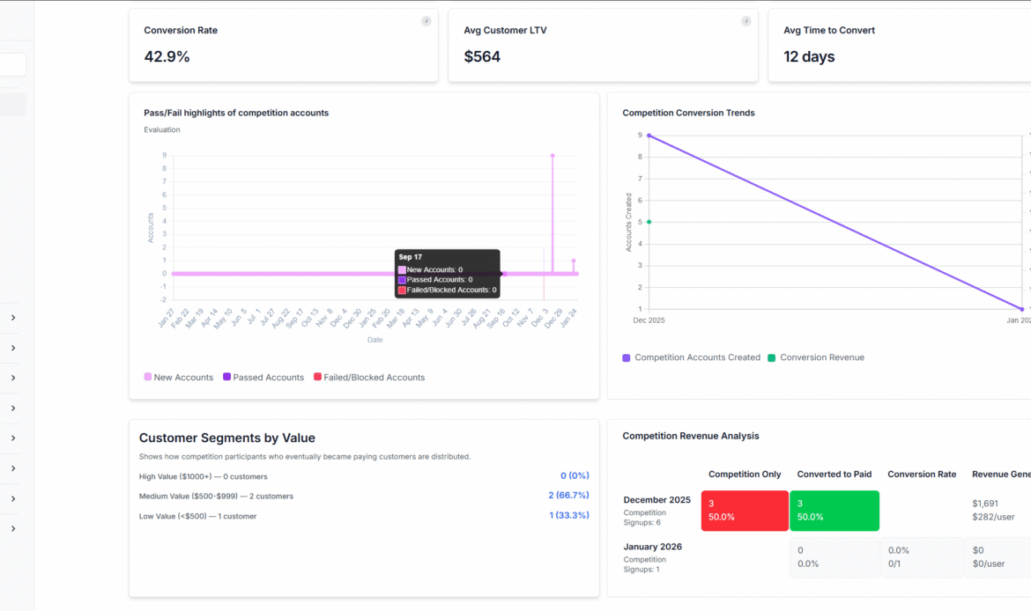Click the blue "2 (66.7%)" medium value link

point(568,496)
